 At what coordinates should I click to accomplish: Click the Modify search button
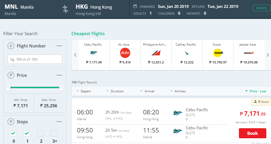click(x=262, y=8)
